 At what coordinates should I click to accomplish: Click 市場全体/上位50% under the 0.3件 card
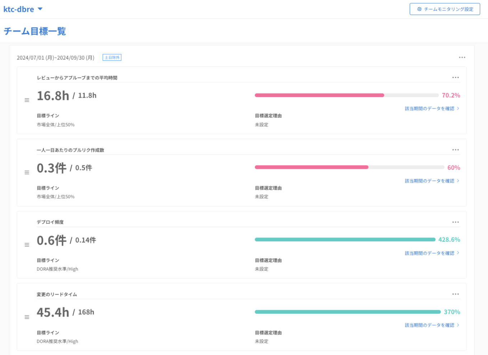pos(56,197)
